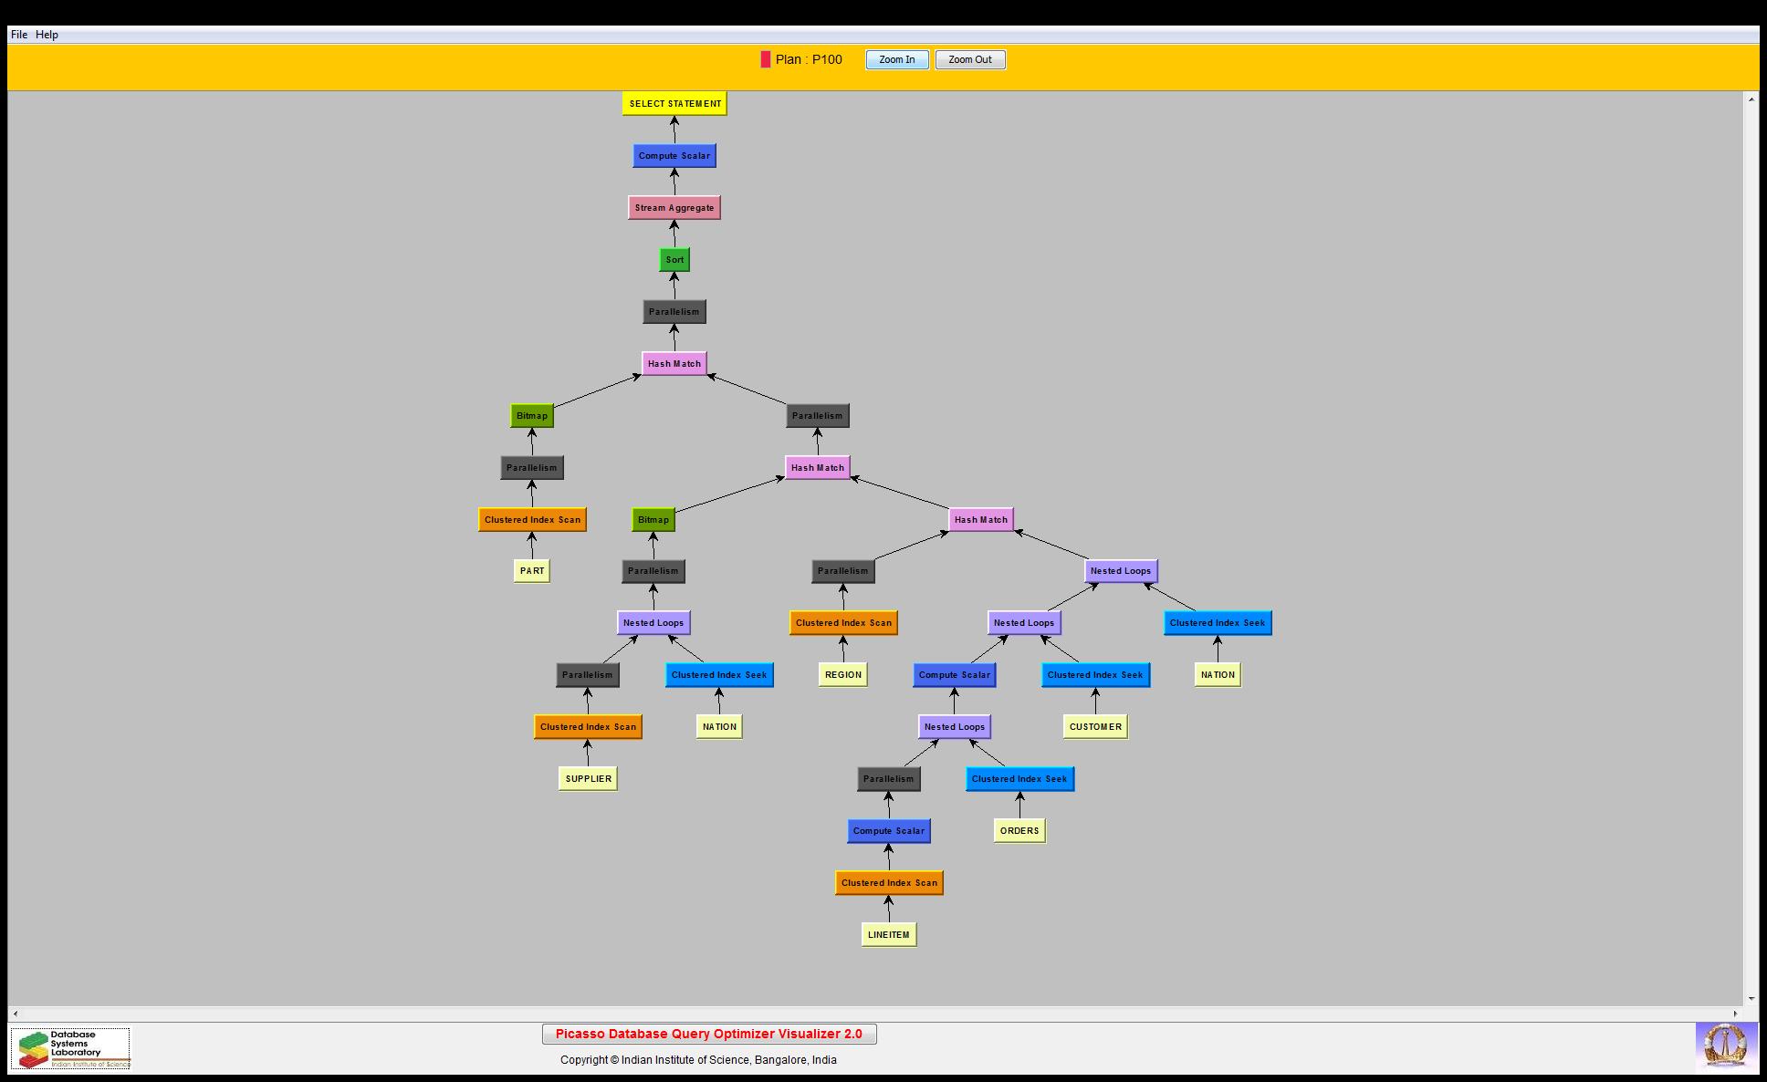The width and height of the screenshot is (1767, 1082).
Task: Click Picasso Database Query Optimizer Visualizer button
Action: (708, 1034)
